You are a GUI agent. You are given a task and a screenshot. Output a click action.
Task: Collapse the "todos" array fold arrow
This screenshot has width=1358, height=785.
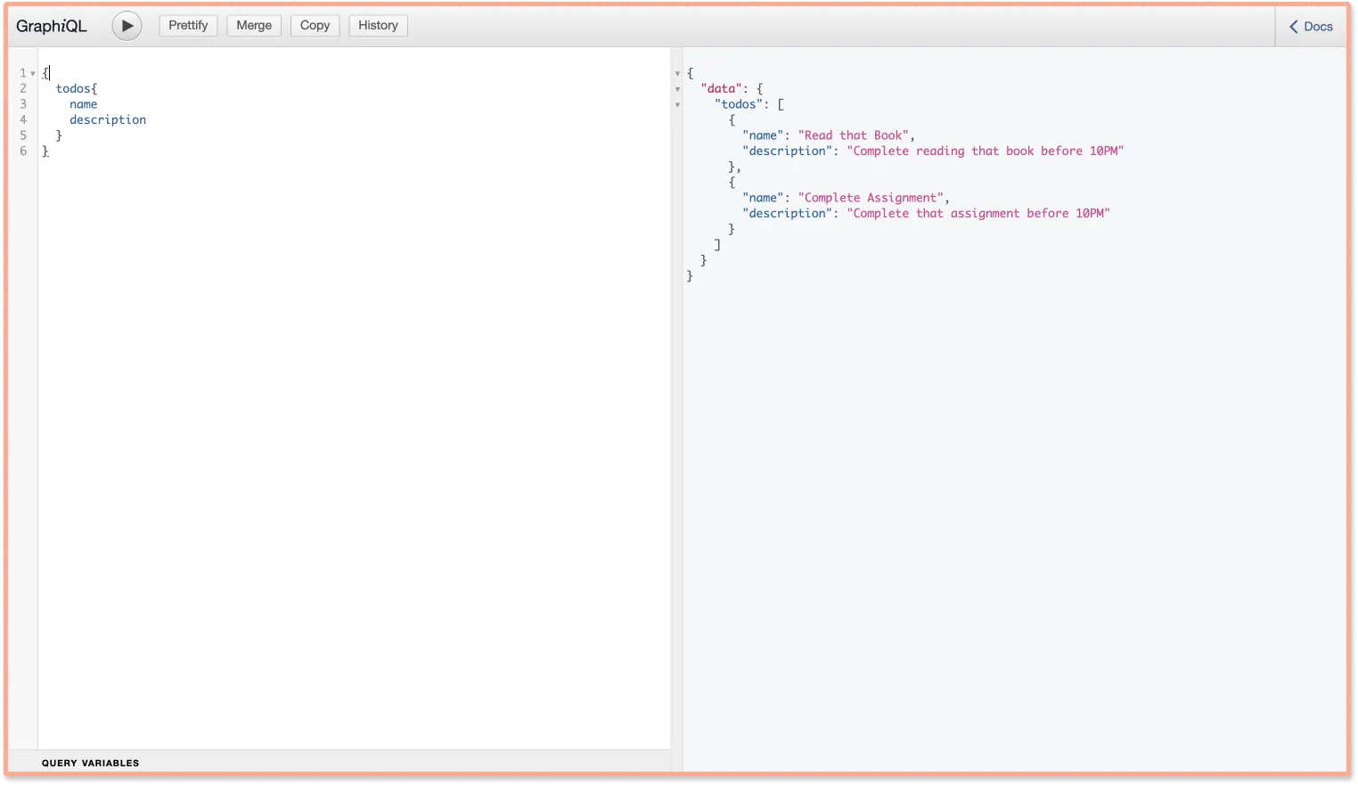point(677,105)
